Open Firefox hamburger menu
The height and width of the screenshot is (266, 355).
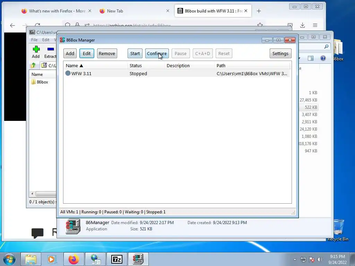click(x=315, y=25)
